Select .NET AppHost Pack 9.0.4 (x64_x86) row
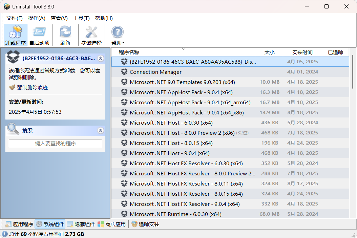The height and width of the screenshot is (238, 357). [x=230, y=113]
